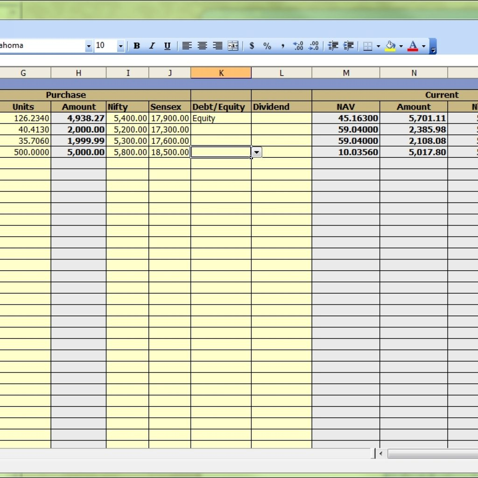Increase the cell indent

pyautogui.click(x=349, y=46)
